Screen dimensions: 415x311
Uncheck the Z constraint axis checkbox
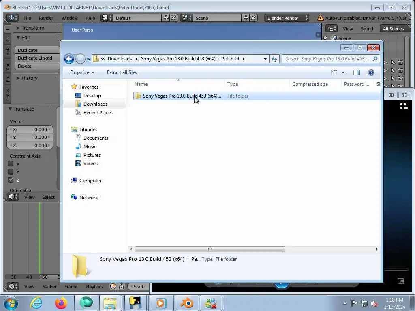pos(11,180)
